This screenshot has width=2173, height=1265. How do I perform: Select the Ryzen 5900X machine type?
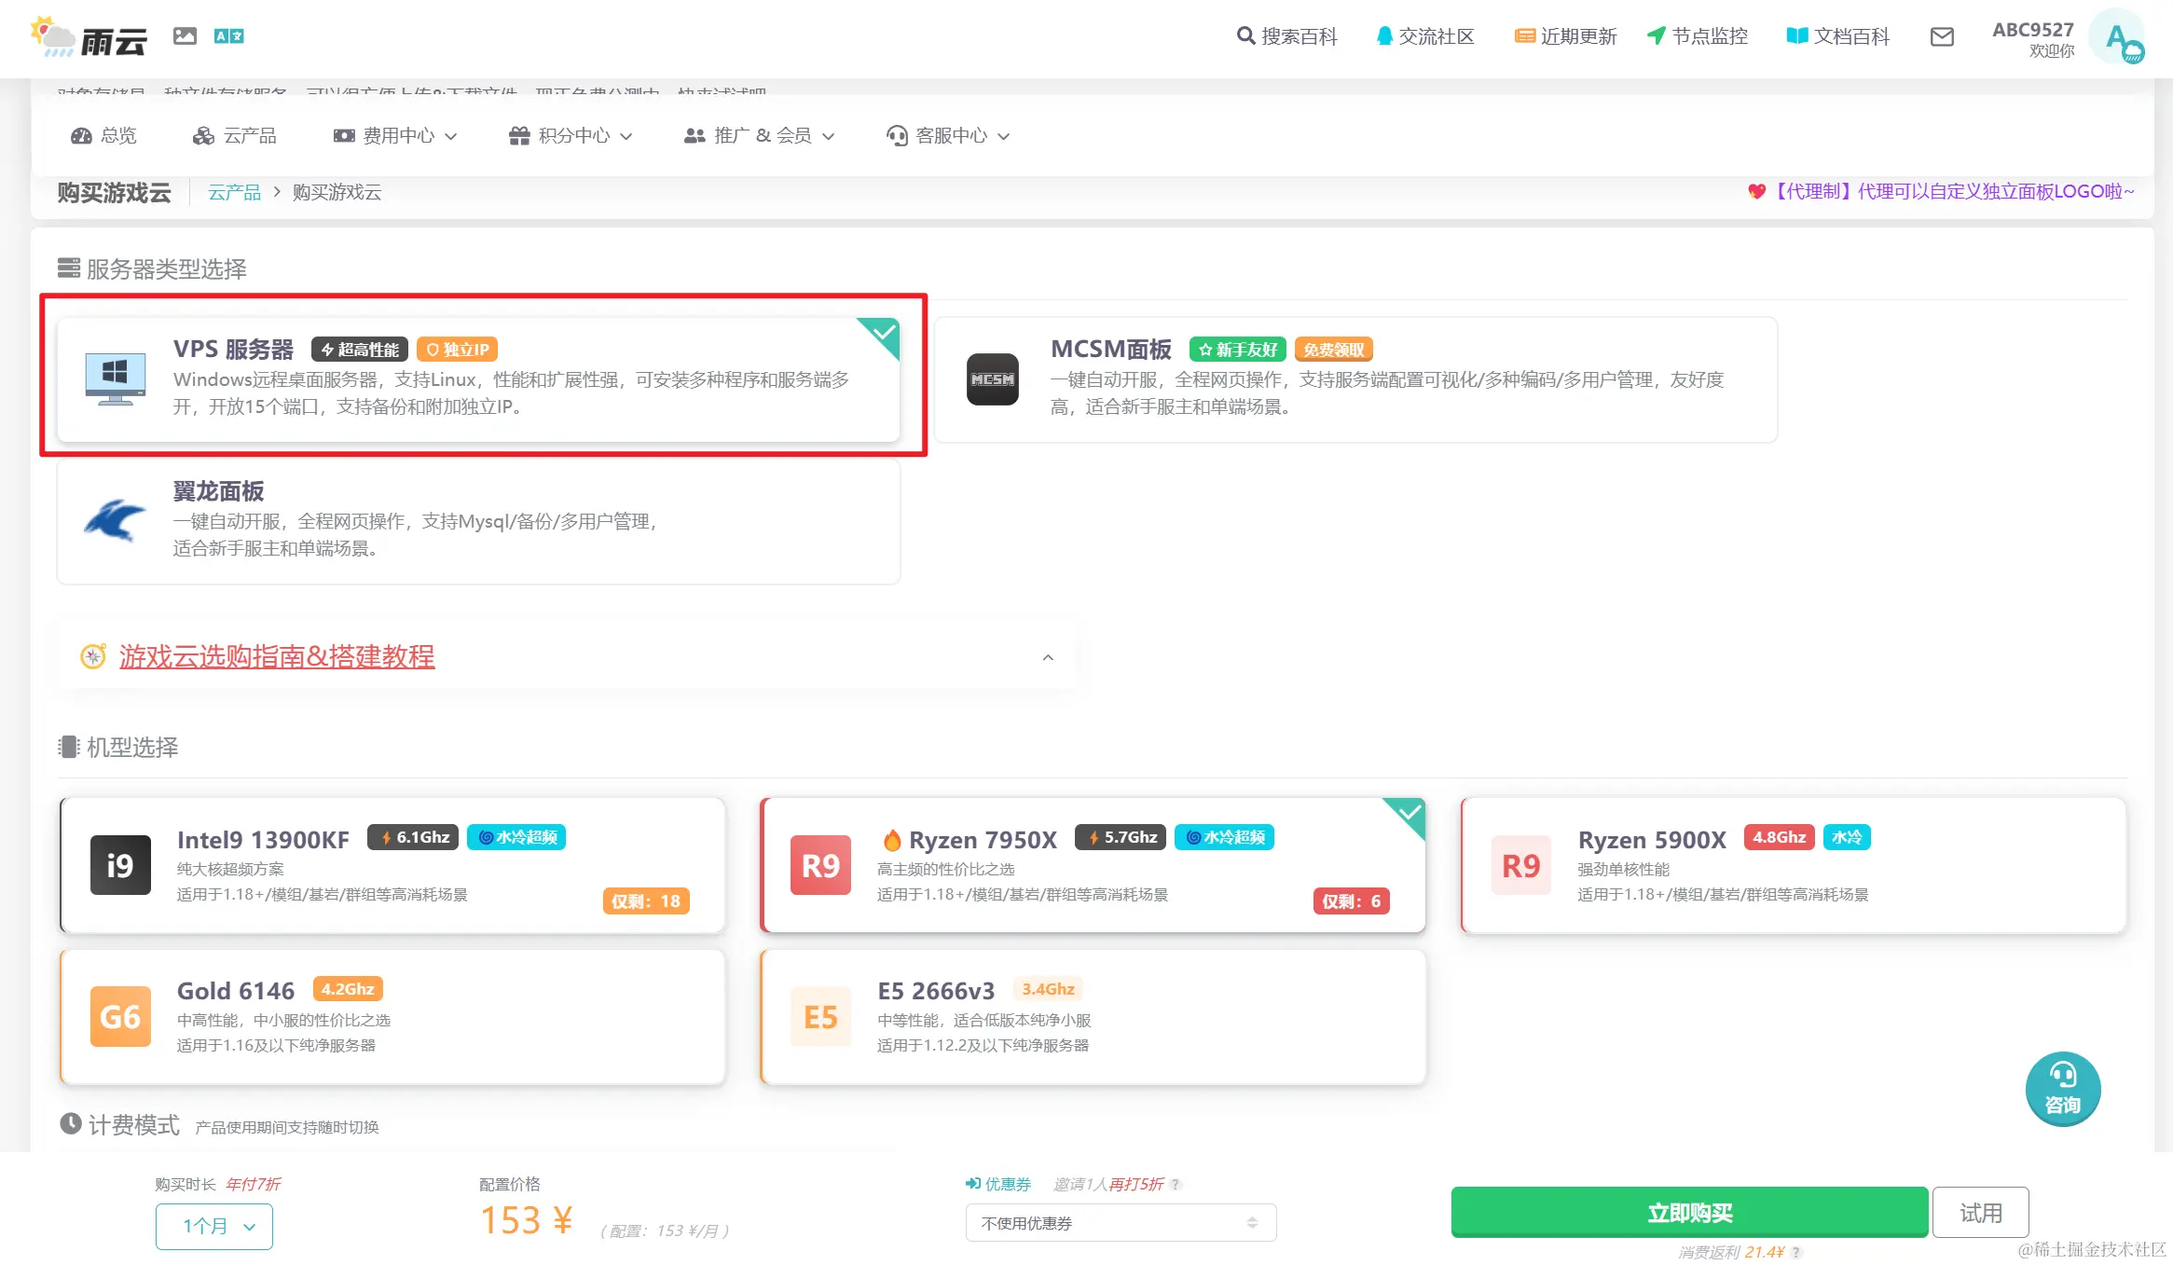1790,865
